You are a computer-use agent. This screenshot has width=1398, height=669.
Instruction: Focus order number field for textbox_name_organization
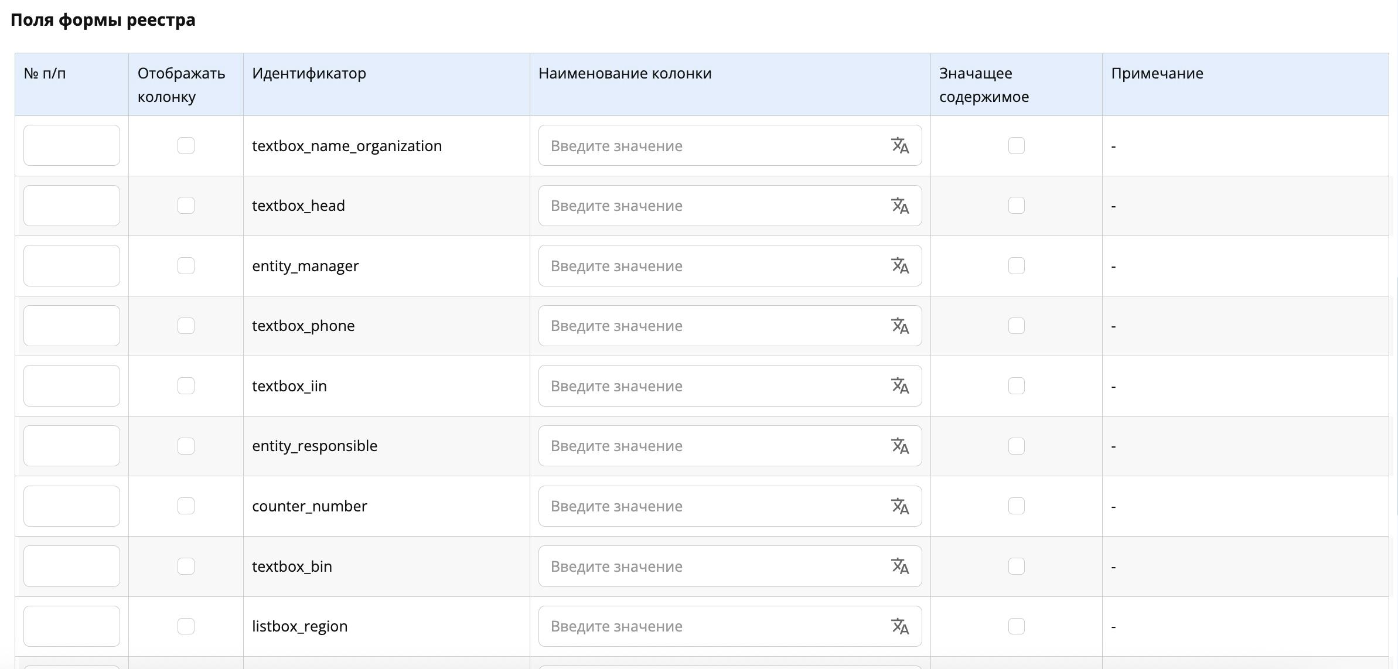pos(71,145)
